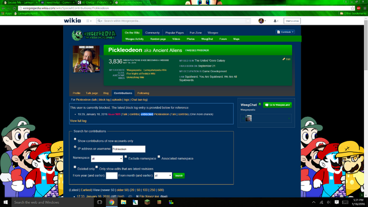
Task: Open the 'View full log' link
Action: tap(78, 121)
